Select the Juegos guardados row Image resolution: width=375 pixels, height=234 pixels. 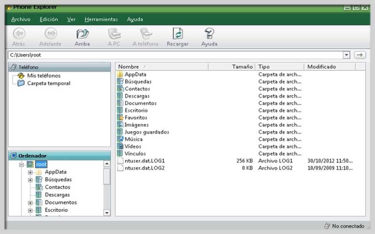point(240,132)
